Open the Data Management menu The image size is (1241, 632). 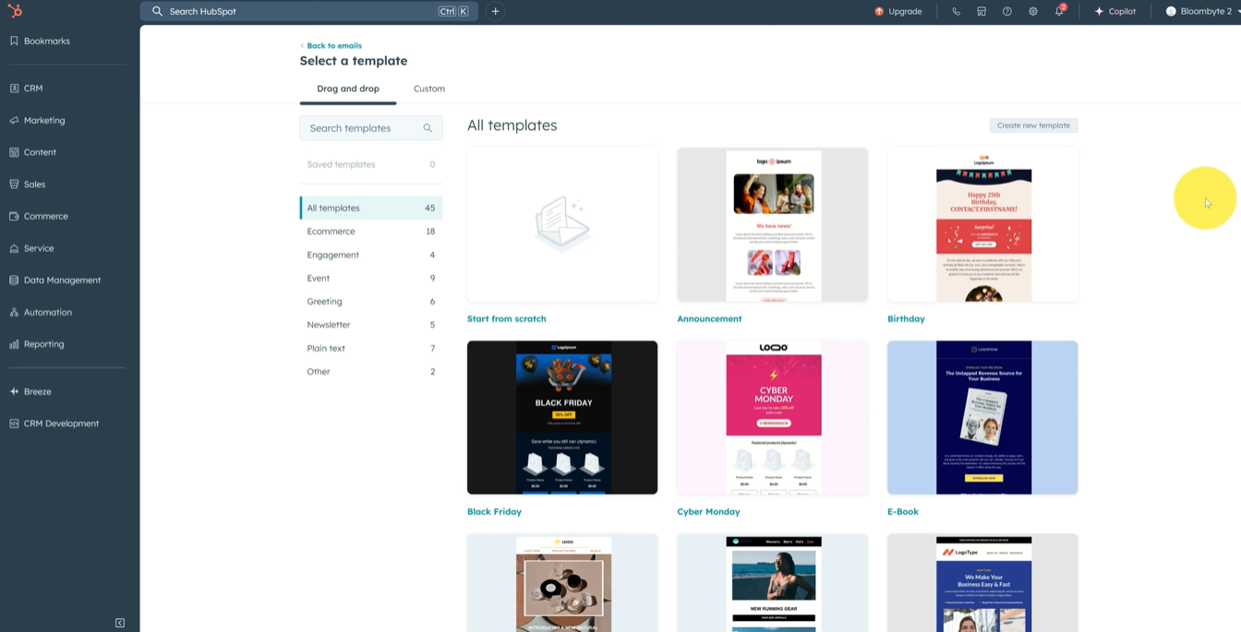tap(55, 280)
